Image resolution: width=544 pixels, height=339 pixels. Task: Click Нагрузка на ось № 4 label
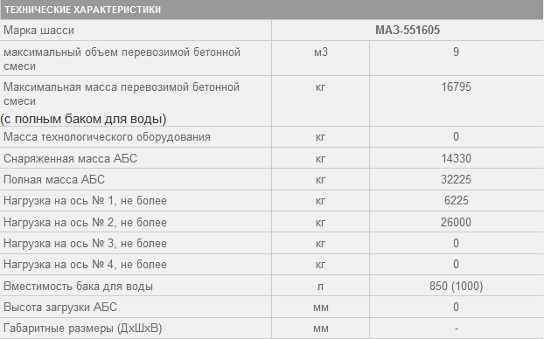pos(85,265)
